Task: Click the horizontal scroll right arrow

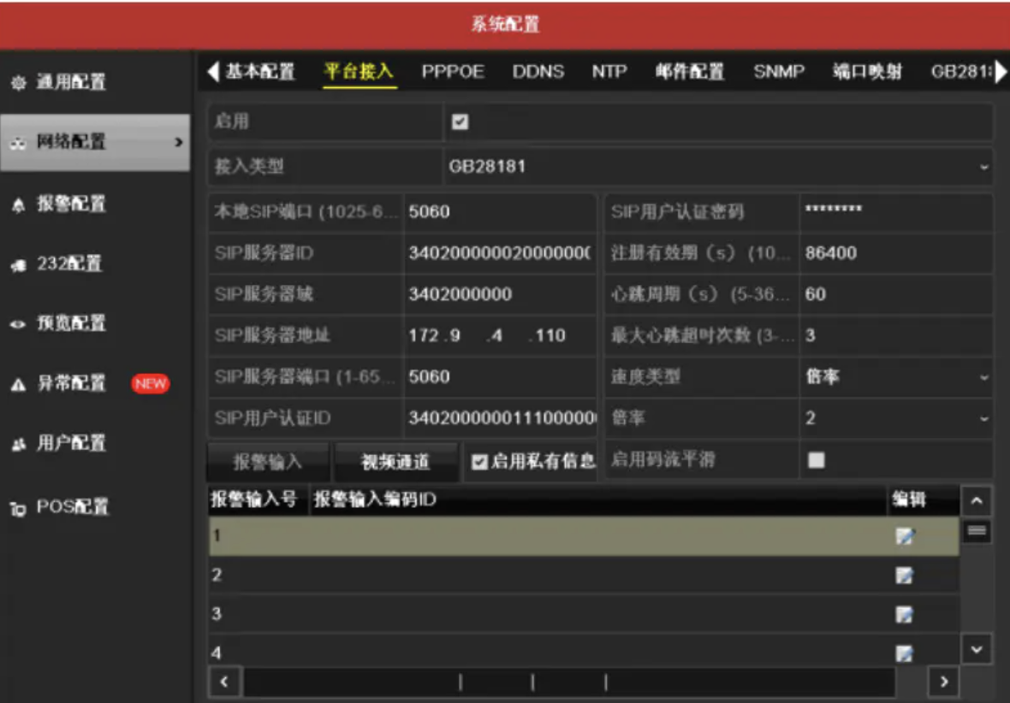Action: 943,682
